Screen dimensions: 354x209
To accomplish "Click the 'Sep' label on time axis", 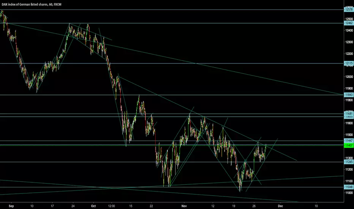I will click(x=11, y=206).
